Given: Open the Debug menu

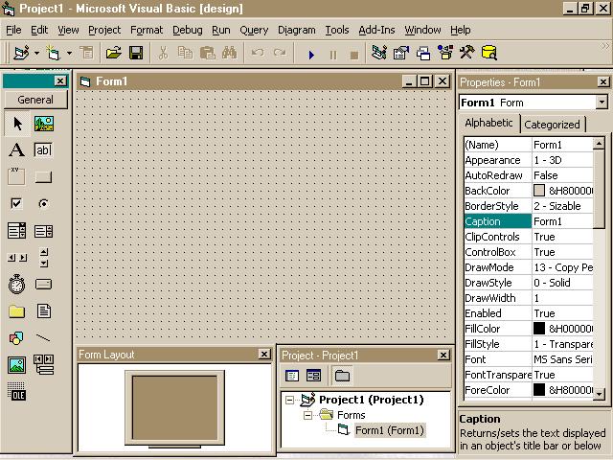Looking at the screenshot, I should (x=188, y=30).
